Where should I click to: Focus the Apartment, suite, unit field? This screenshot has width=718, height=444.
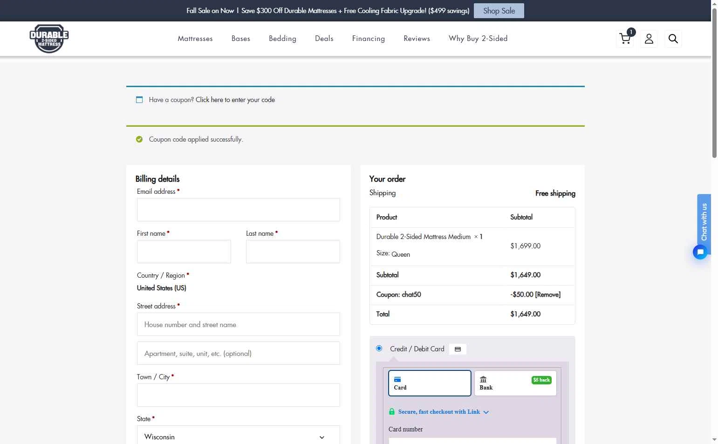(x=239, y=353)
